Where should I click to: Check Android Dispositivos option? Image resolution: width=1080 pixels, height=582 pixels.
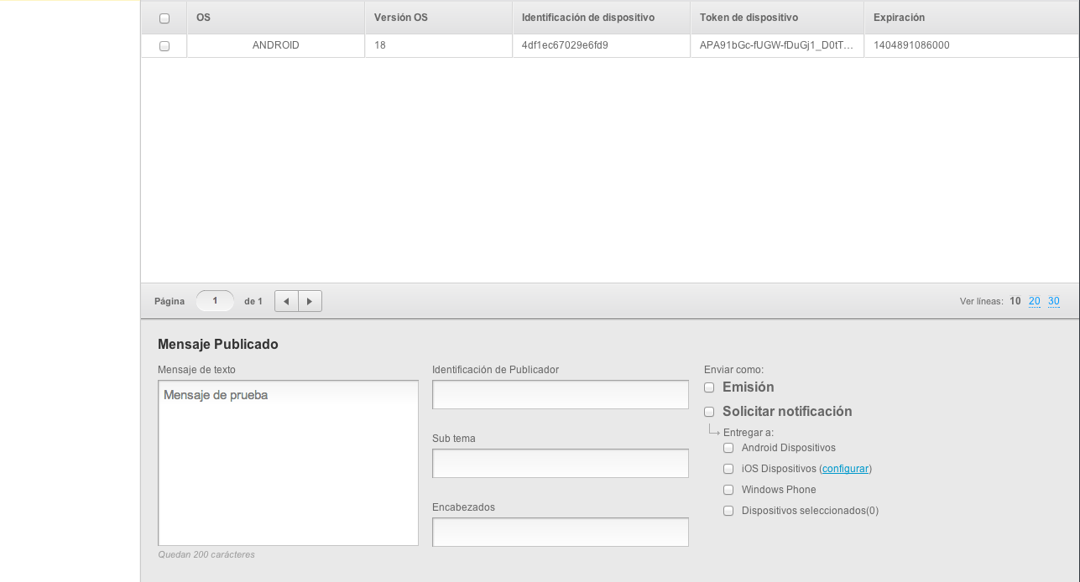[728, 448]
